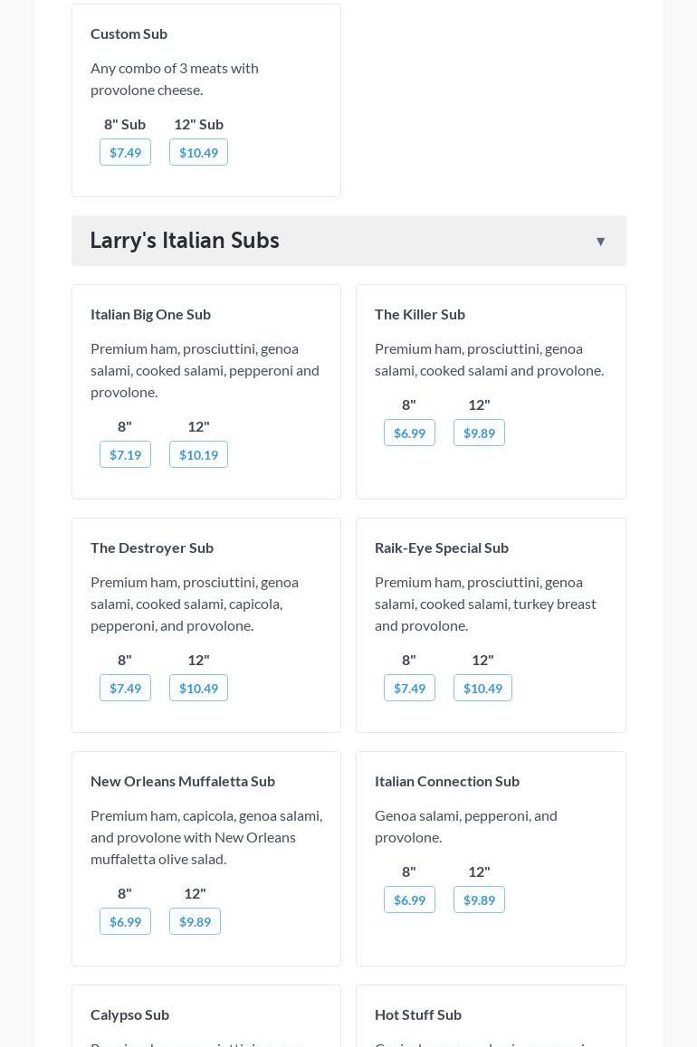This screenshot has height=1047, width=697.
Task: Choose the 12" New Orleans Muffaletta Sub $9.89
Action: 195,921
